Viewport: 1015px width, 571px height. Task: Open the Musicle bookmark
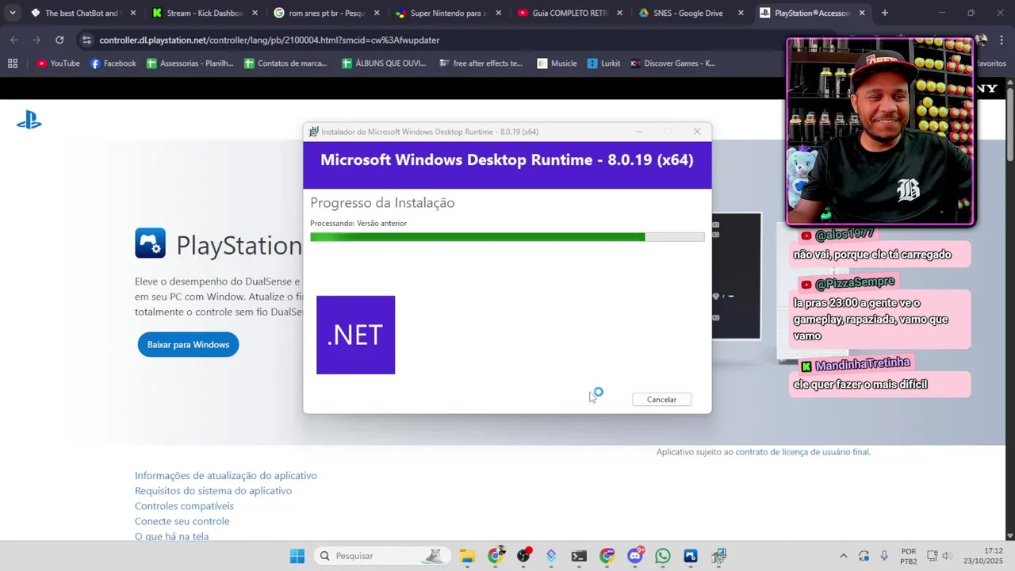pyautogui.click(x=557, y=63)
